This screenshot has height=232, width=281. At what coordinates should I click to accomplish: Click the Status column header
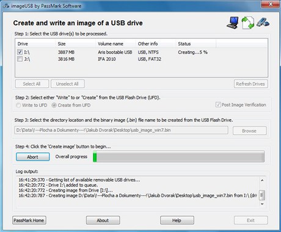pyautogui.click(x=195, y=44)
